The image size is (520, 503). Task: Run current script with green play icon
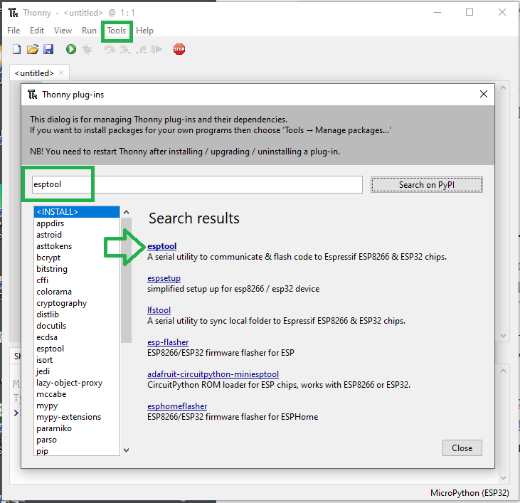[71, 49]
